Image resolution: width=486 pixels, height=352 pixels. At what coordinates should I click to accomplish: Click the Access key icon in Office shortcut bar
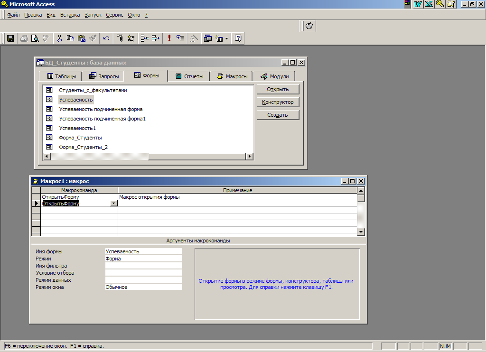coord(440,4)
